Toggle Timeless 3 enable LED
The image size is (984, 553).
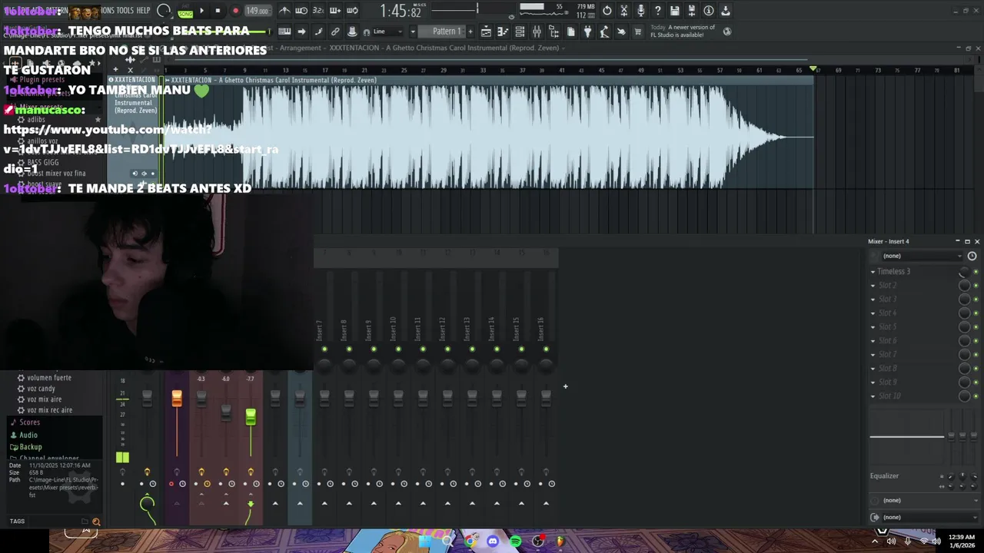pyautogui.click(x=976, y=272)
